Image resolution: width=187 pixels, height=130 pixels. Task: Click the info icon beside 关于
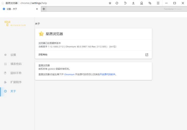(x=5, y=91)
